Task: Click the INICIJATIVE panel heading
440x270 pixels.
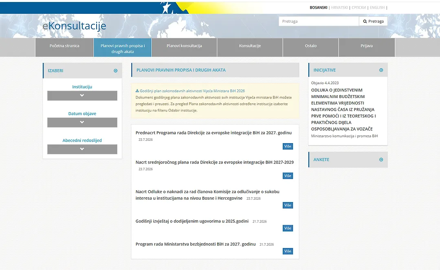Action: click(324, 70)
